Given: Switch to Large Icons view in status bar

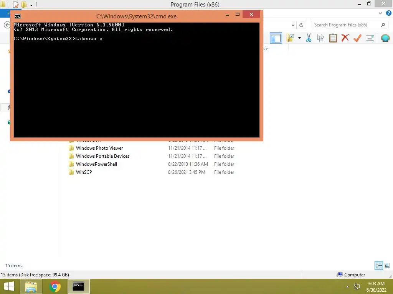Looking at the screenshot, I should (x=387, y=265).
